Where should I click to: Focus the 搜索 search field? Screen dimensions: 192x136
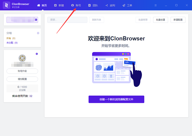[x=67, y=20]
